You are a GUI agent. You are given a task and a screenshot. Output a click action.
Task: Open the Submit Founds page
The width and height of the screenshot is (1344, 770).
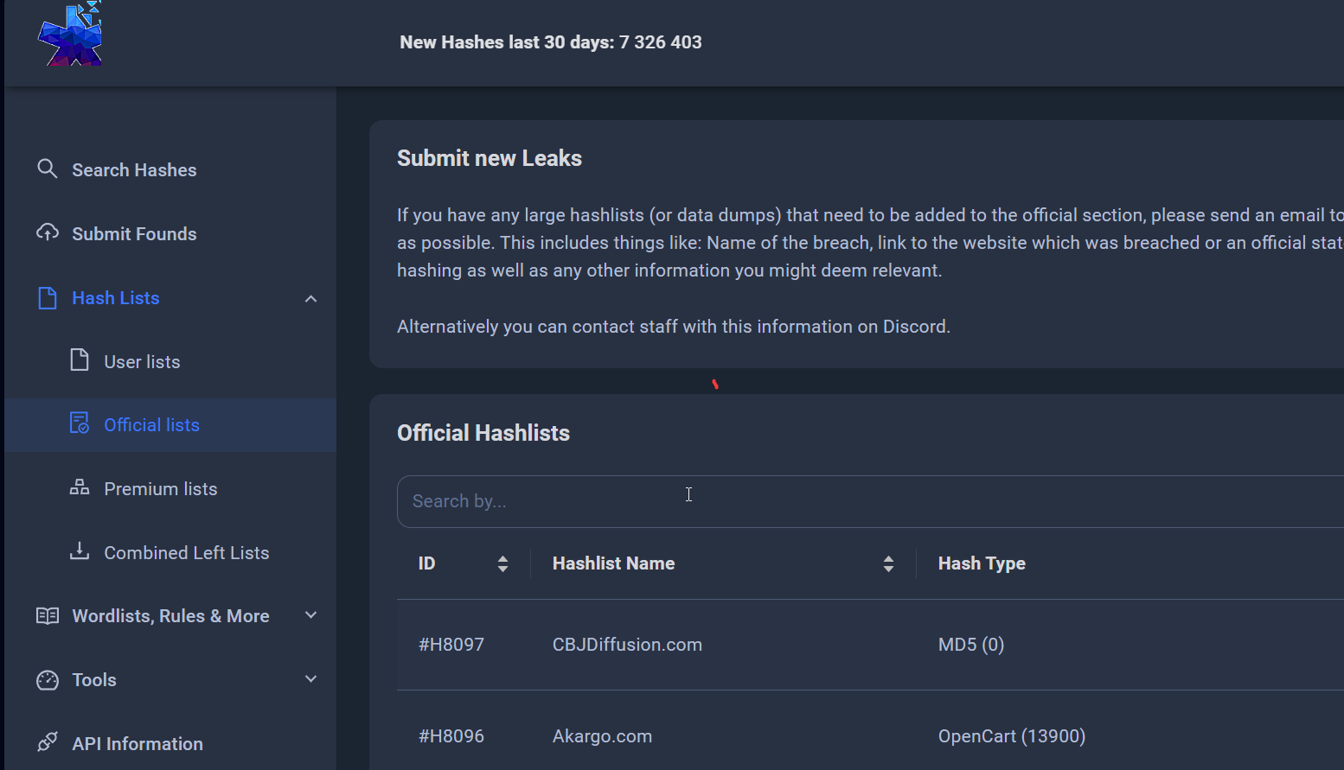pyautogui.click(x=134, y=234)
